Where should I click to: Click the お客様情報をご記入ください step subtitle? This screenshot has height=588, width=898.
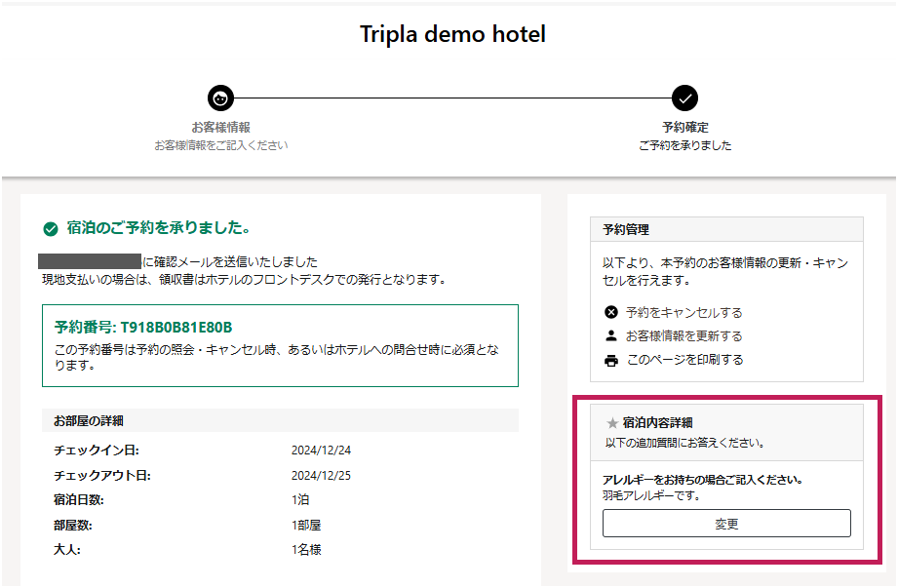click(221, 145)
